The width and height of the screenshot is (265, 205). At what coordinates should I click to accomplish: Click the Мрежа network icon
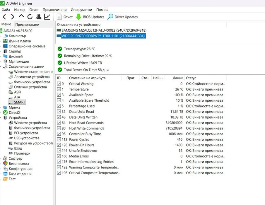(5, 107)
